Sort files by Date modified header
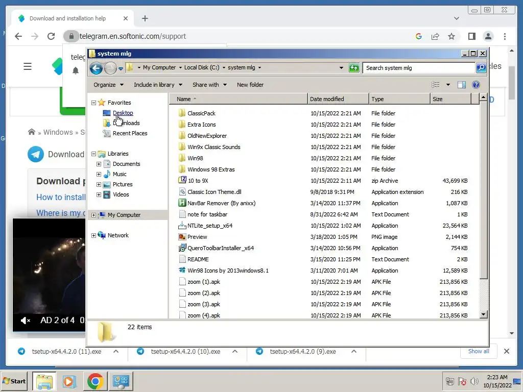This screenshot has width=523, height=392. (x=338, y=99)
